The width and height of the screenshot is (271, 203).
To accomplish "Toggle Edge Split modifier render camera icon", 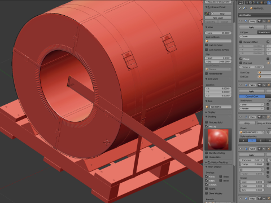I will pyautogui.click(x=260, y=198).
